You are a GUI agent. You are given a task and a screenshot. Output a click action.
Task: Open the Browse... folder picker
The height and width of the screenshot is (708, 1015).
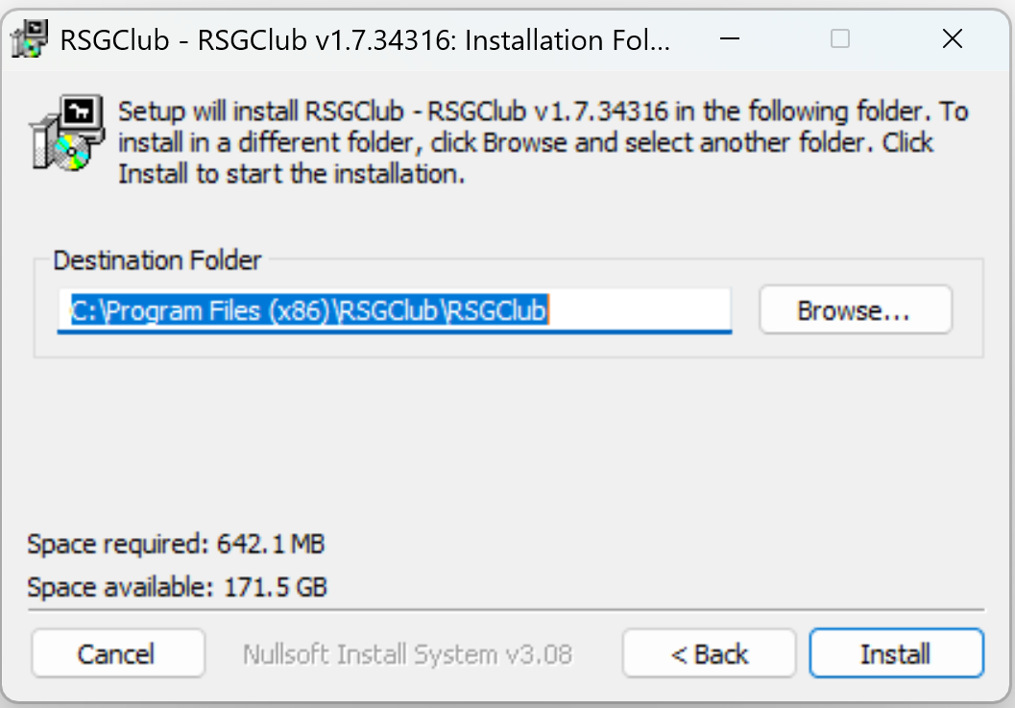(855, 310)
